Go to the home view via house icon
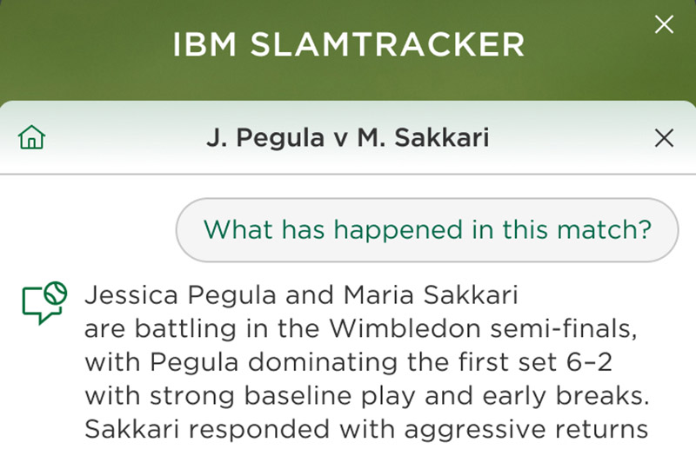Image resolution: width=696 pixels, height=449 pixels. coord(31,137)
